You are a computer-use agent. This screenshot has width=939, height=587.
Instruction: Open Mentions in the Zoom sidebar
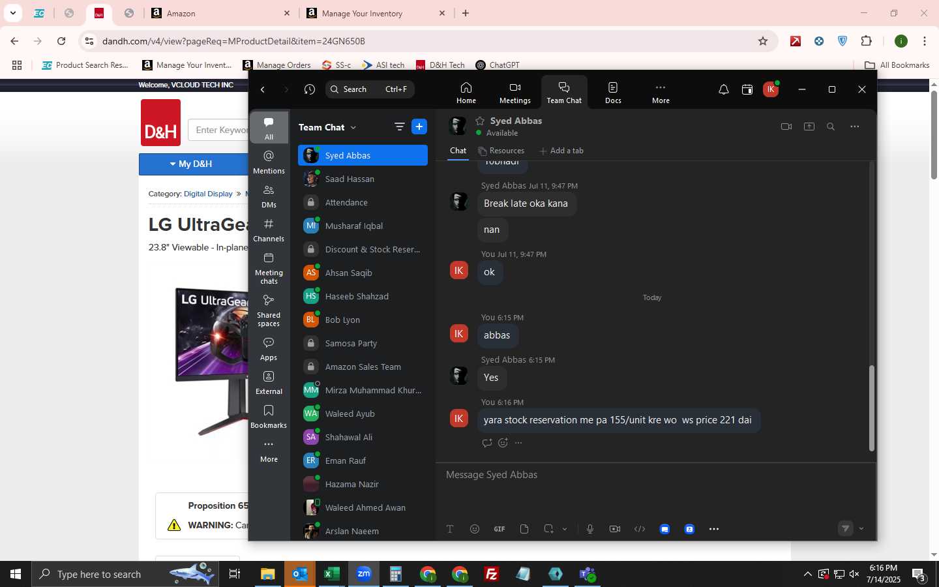[x=269, y=162]
